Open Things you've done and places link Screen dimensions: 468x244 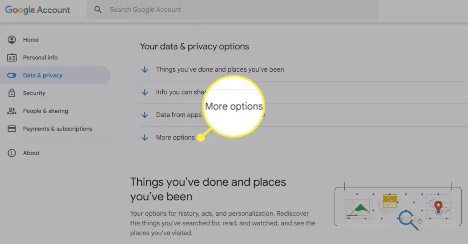tap(220, 70)
